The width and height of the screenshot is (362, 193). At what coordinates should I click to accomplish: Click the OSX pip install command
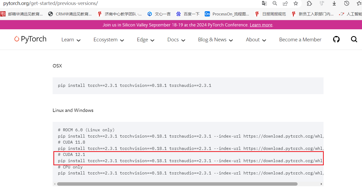[x=135, y=86]
